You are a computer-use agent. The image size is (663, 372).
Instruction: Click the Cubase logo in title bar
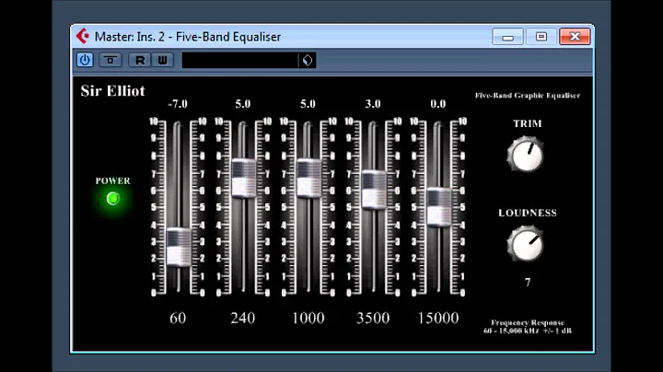(x=83, y=36)
